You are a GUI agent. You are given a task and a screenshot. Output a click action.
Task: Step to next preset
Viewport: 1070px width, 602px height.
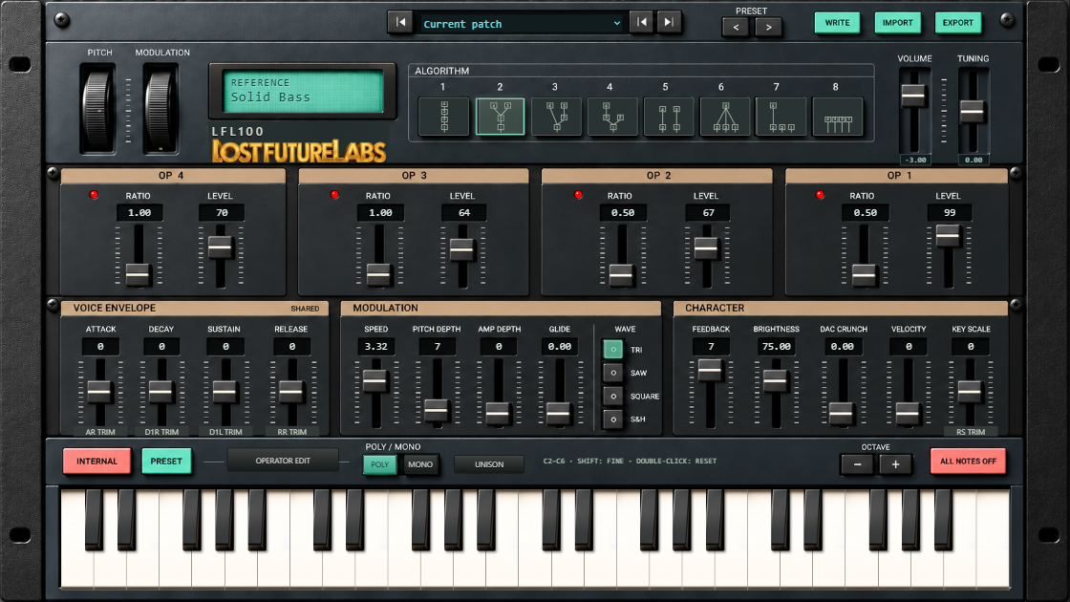coord(768,28)
